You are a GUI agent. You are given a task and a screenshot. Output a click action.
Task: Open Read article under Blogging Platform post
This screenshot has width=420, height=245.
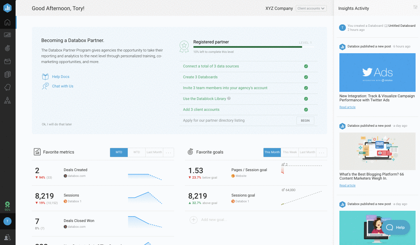pos(348,185)
